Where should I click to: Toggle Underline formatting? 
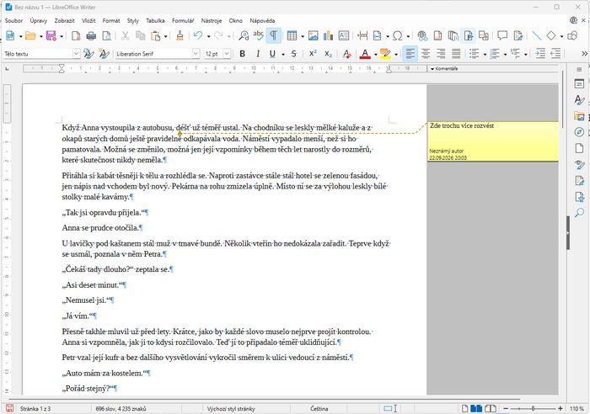272,54
